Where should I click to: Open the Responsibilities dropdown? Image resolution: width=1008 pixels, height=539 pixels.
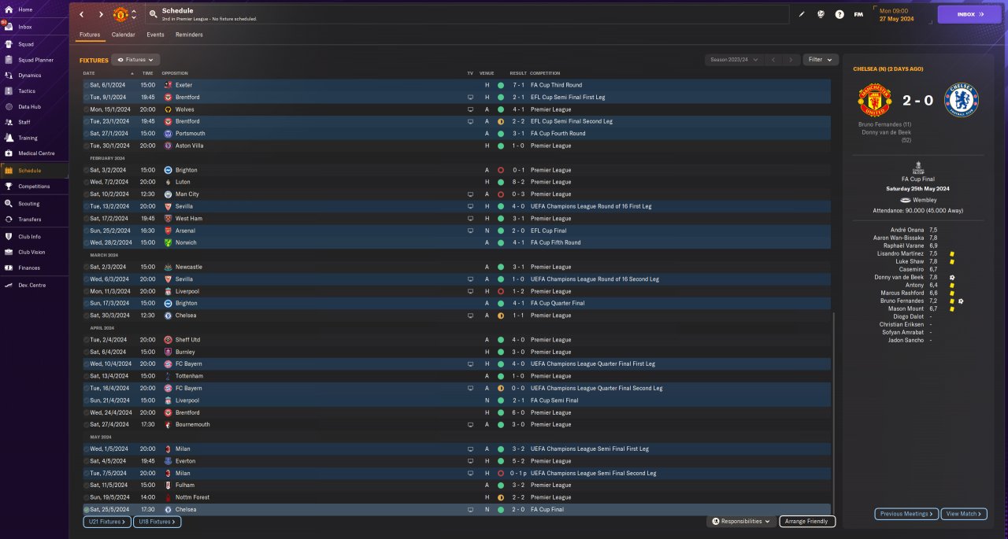(x=740, y=522)
